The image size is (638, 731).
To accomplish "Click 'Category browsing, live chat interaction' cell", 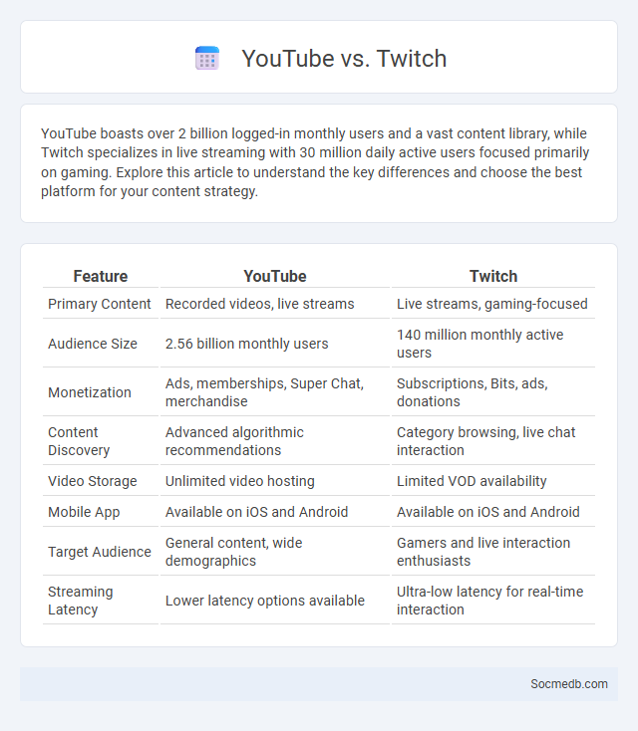I will (485, 441).
